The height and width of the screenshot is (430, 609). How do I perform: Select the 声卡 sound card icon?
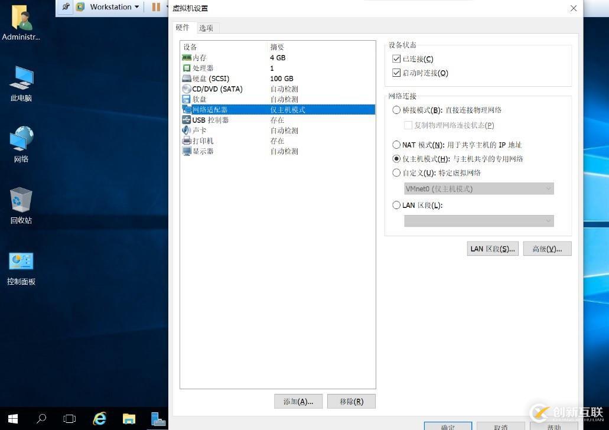pyautogui.click(x=187, y=130)
